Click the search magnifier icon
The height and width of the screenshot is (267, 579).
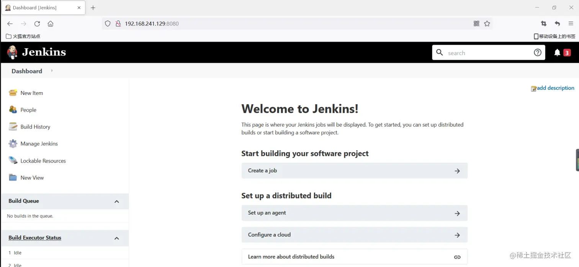coord(440,52)
